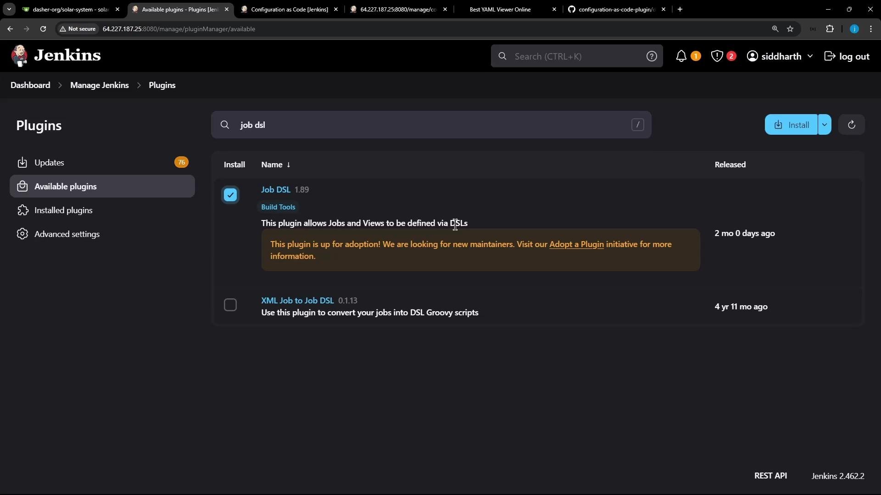Open XML Job to Job DSL link

click(x=297, y=301)
